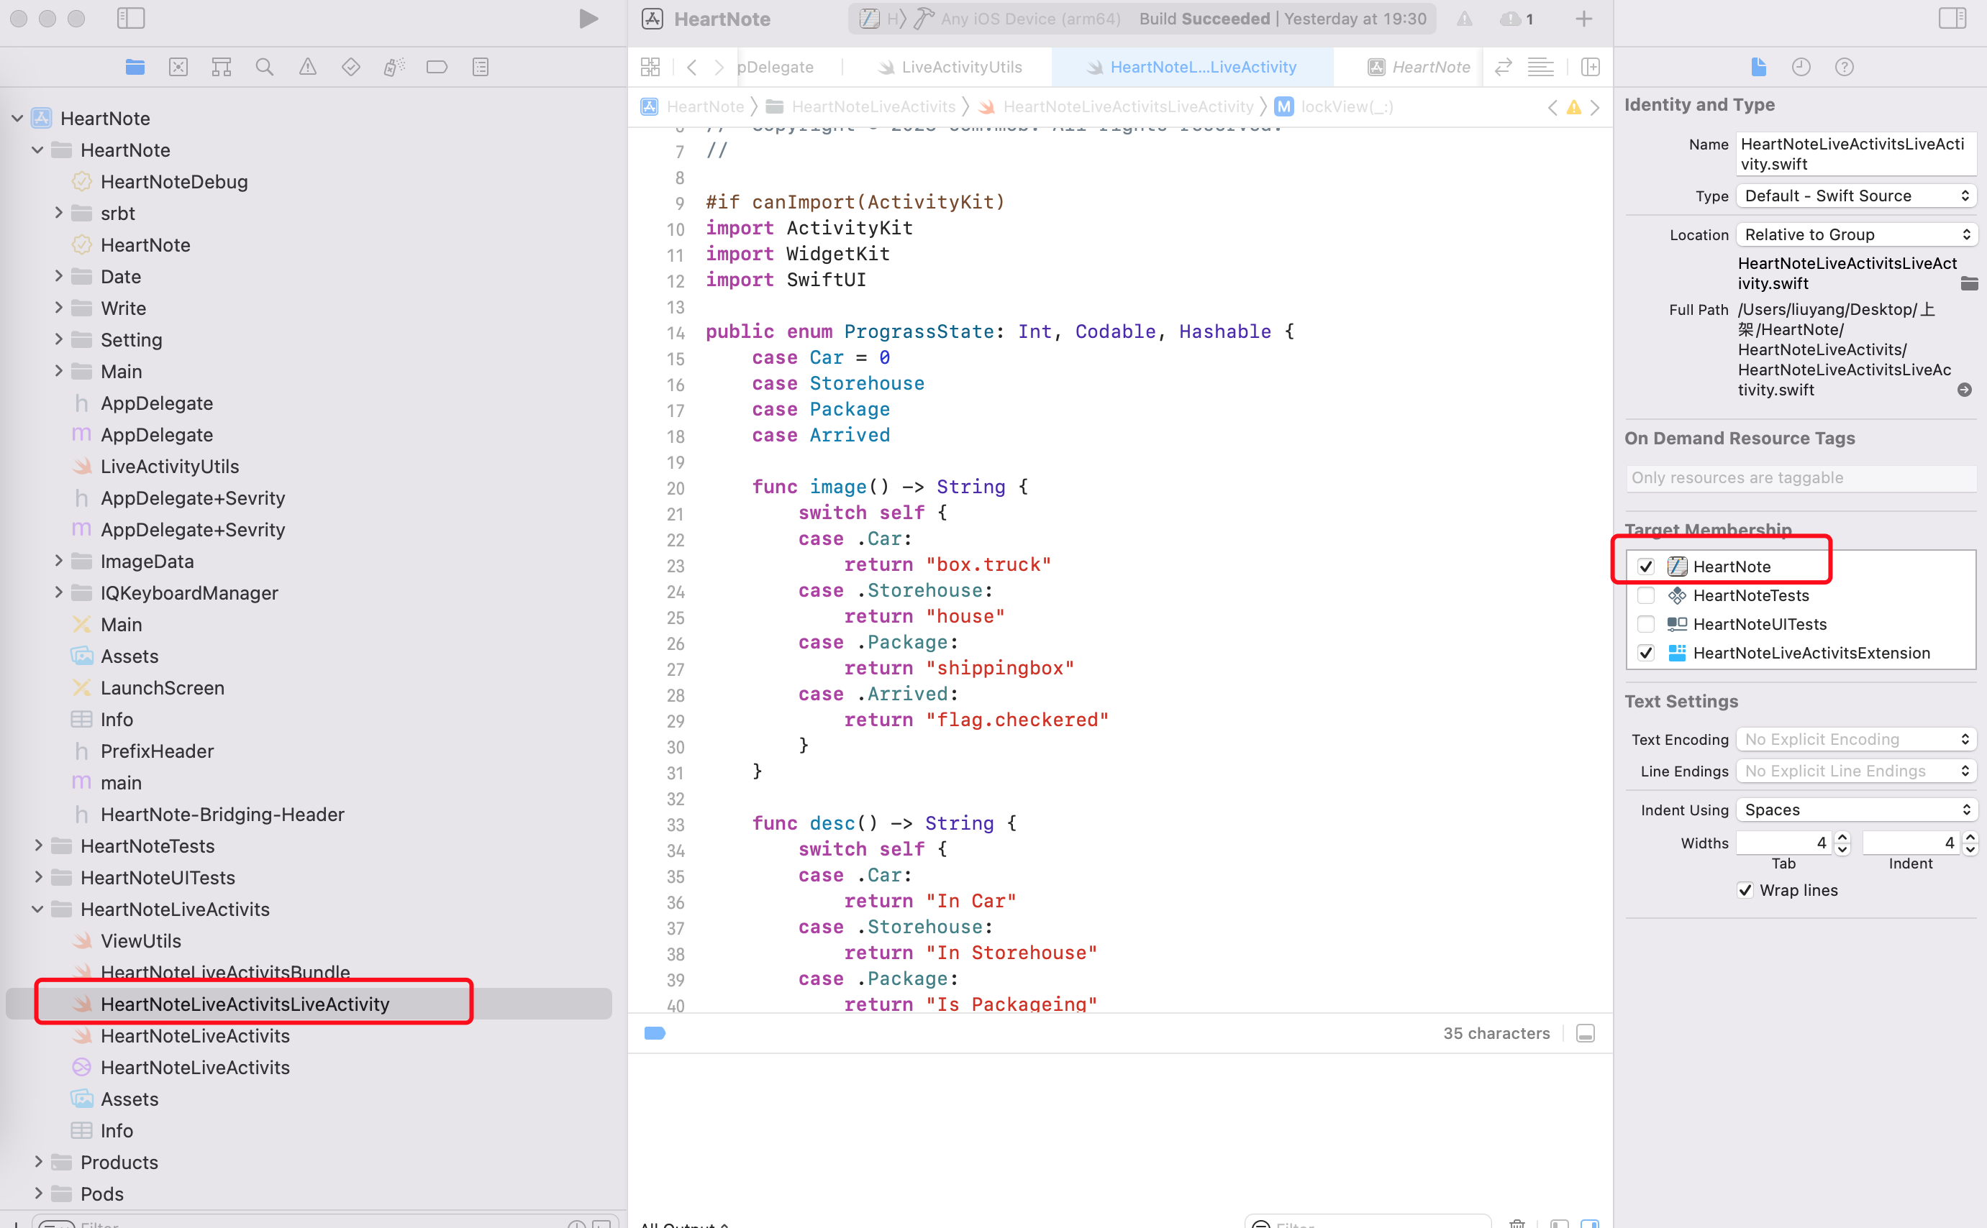The image size is (1987, 1228).
Task: Click lockView(_:) breadcrumb item
Action: [1334, 106]
